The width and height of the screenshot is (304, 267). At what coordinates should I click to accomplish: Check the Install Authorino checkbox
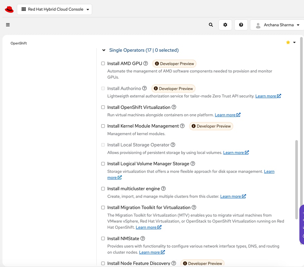pyautogui.click(x=103, y=88)
